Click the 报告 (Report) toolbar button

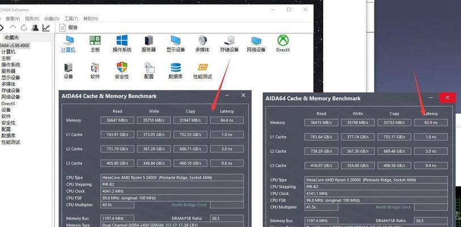click(69, 28)
